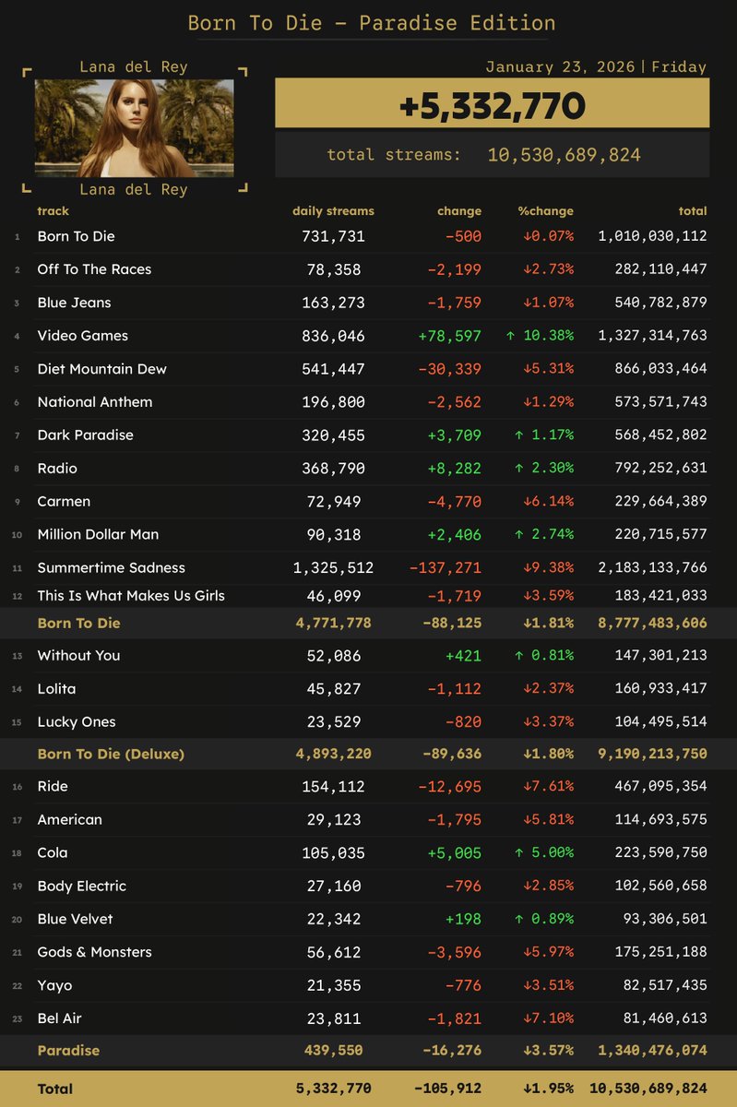Click the 'daily streams' column header
Viewport: 737px width, 1107px height.
pyautogui.click(x=333, y=211)
